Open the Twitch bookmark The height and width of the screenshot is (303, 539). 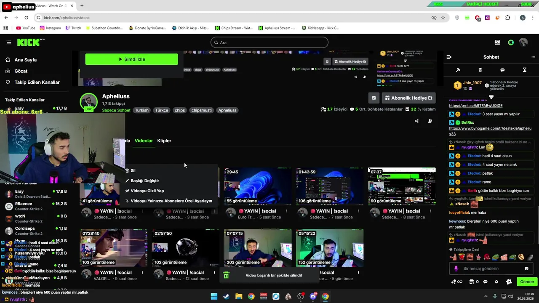tap(73, 28)
